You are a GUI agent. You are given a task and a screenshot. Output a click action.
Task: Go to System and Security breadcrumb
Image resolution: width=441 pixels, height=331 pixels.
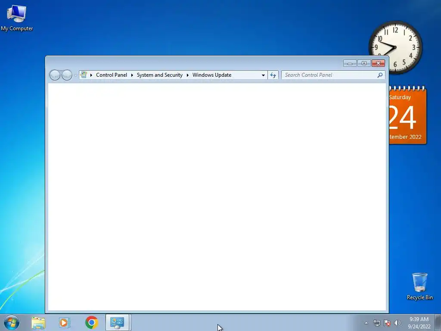tap(159, 75)
